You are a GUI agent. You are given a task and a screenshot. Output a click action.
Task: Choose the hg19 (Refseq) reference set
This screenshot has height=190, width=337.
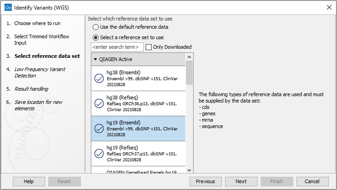tap(138, 154)
